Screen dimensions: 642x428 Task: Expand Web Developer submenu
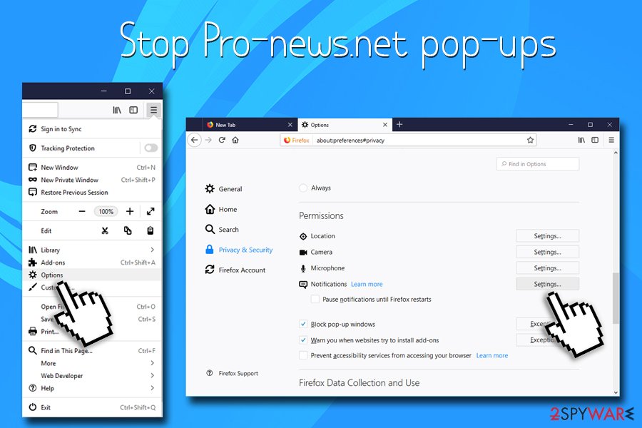[x=92, y=376]
